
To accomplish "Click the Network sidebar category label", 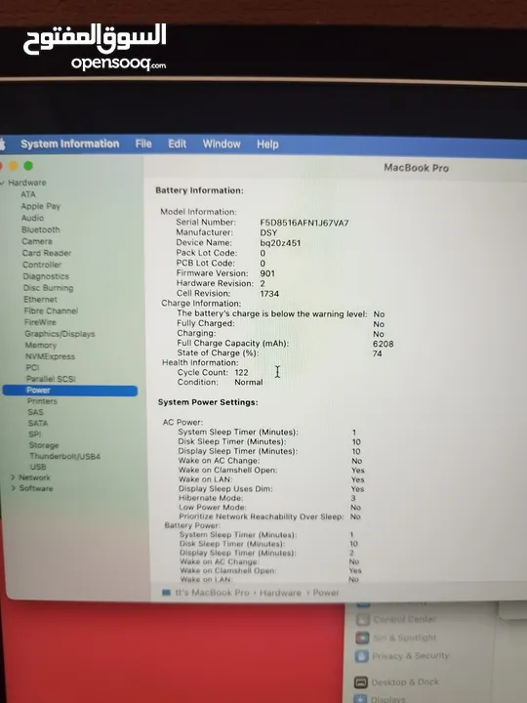I will click(34, 477).
